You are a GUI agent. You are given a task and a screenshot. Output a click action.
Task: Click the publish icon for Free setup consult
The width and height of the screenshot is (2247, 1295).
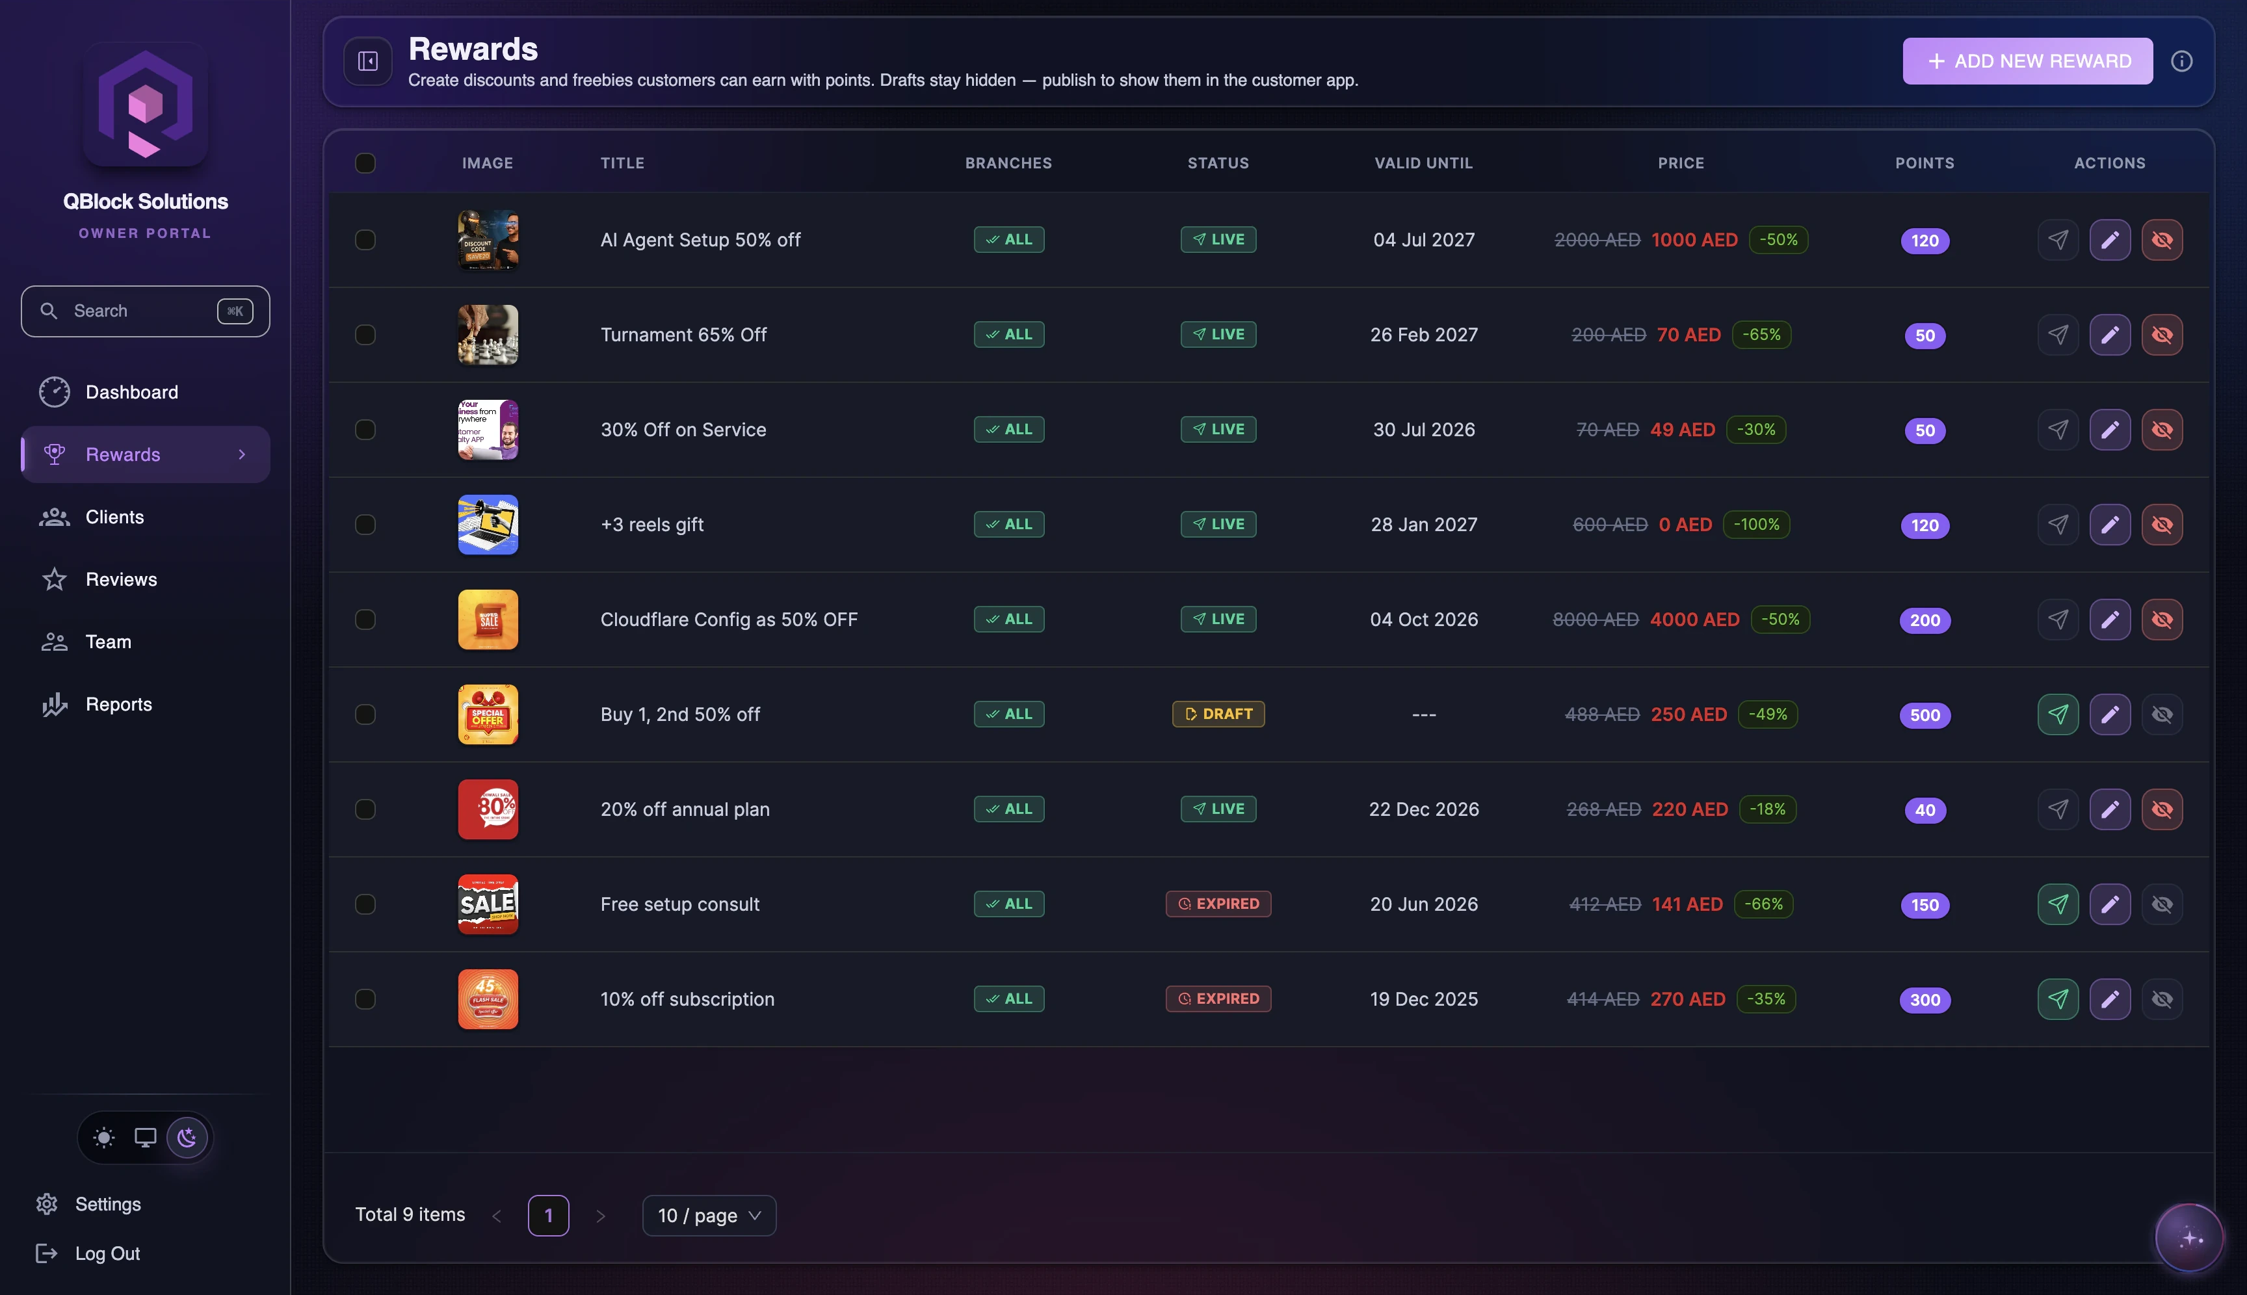(2058, 904)
